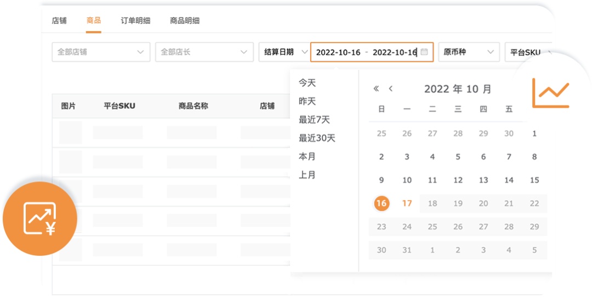Select day 17 in the calendar
Screen dimensions: 592x300
coord(407,203)
